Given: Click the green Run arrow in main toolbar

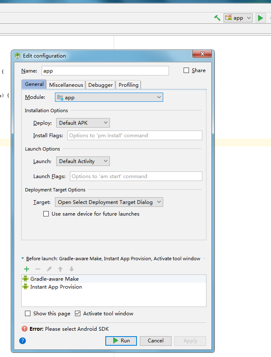Looking at the screenshot, I should pyautogui.click(x=260, y=18).
